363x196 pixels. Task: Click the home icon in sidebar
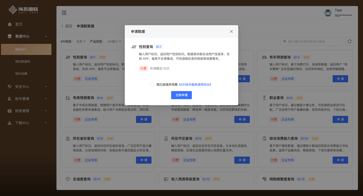[x=10, y=24]
